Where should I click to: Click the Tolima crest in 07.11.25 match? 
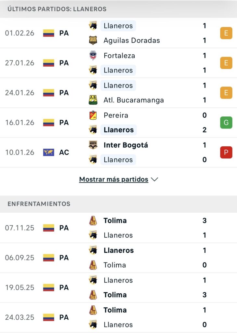pyautogui.click(x=93, y=220)
